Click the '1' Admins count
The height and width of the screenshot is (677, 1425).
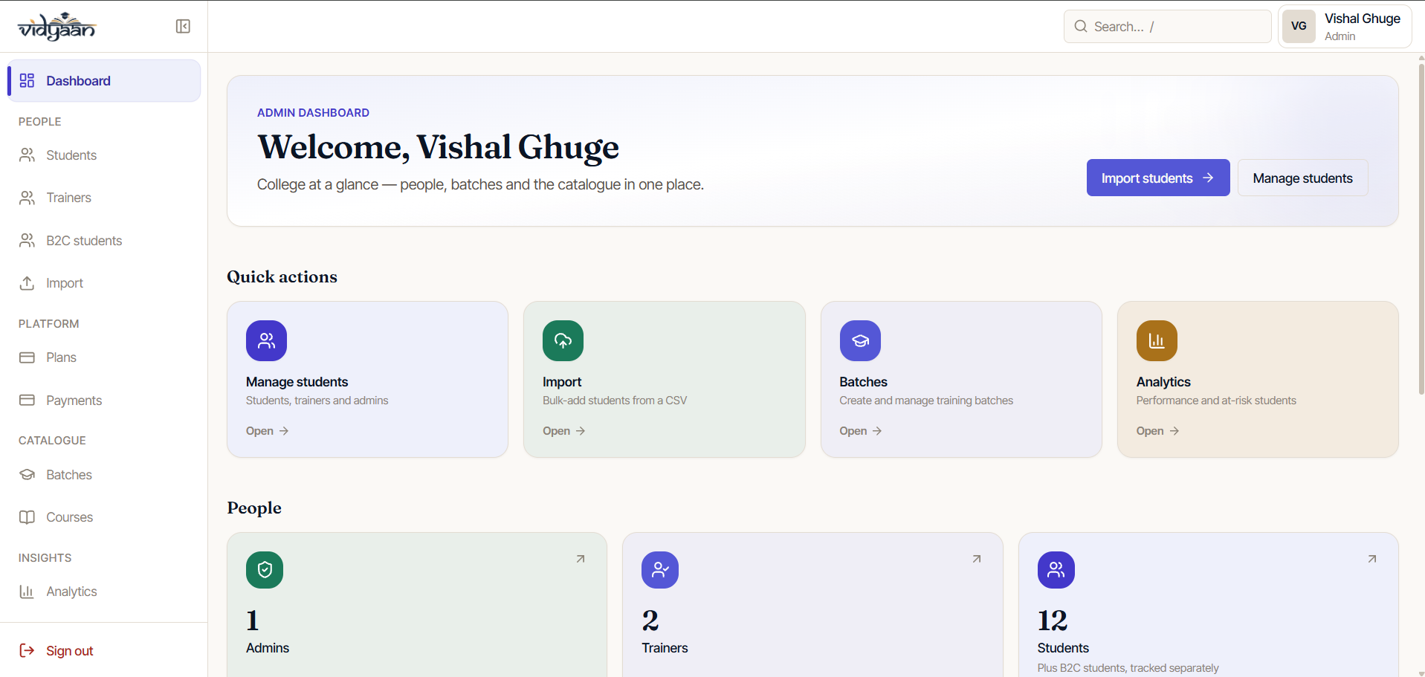coord(253,621)
